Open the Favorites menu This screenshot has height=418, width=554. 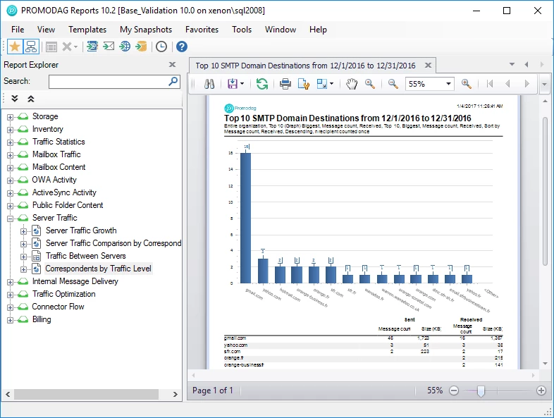[x=202, y=30]
